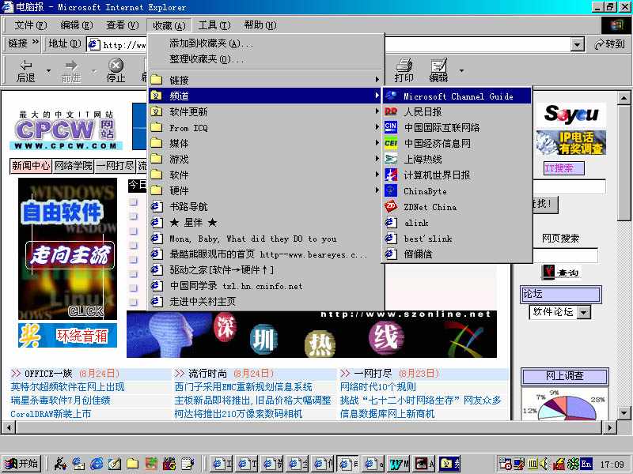Image resolution: width=633 pixels, height=474 pixels.
Task: Click the 上海热线 channel icon
Action: [391, 160]
